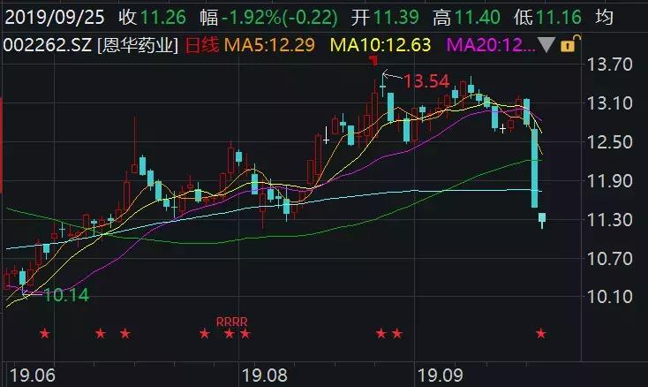Screen dimensions: 648x387
Task: Click the 19.06 date axis label
Action: pos(33,376)
